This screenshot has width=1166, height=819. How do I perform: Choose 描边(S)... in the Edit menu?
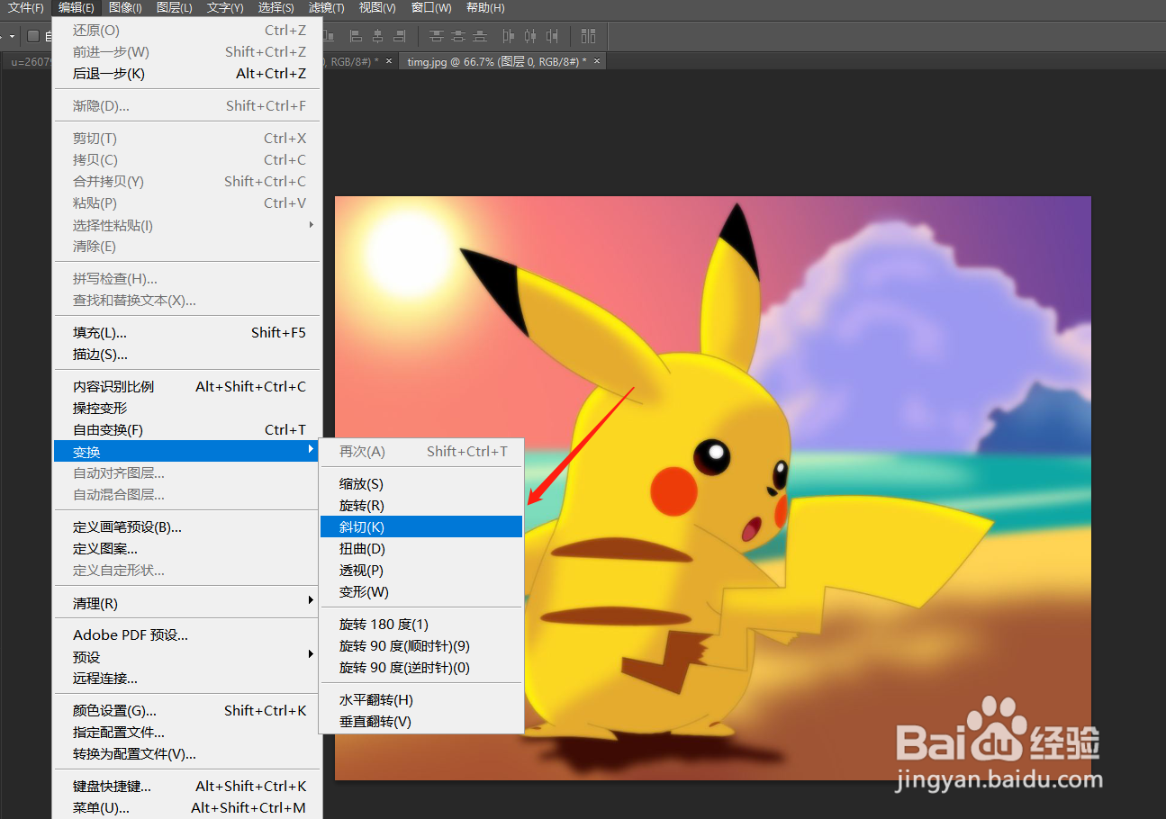[x=186, y=355]
